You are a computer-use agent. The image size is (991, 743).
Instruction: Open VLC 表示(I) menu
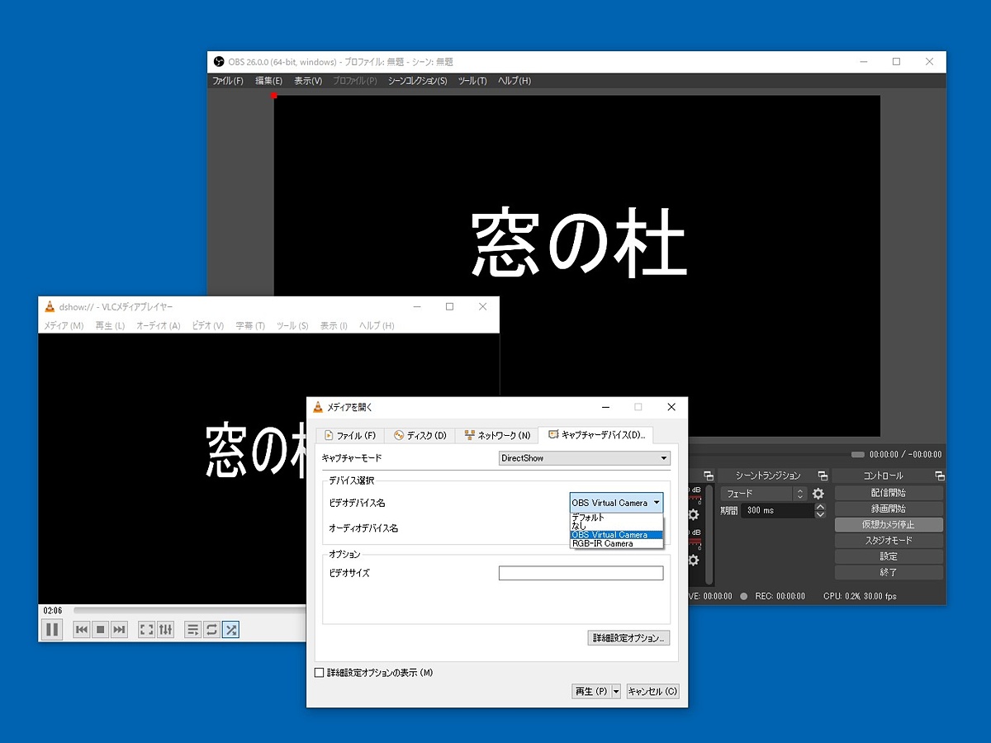(x=334, y=326)
